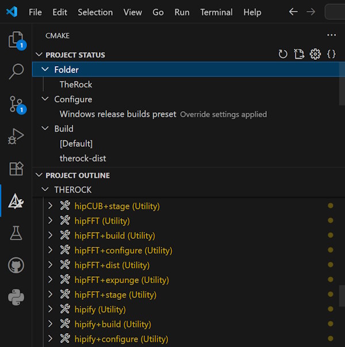Click the hipify (Utility) tools icon
Screen dimensions: 345x347
click(x=65, y=309)
